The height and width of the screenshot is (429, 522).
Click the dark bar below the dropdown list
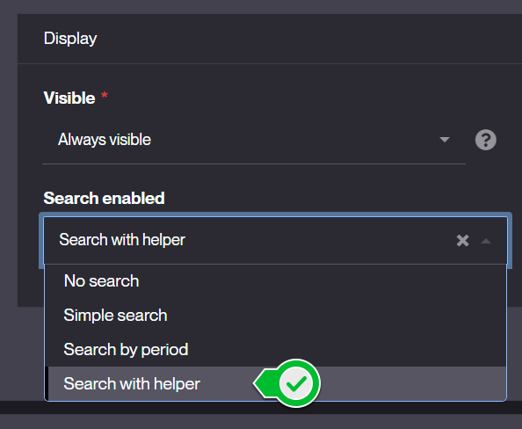(x=261, y=407)
